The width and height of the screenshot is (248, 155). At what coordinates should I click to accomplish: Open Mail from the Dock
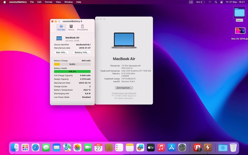click(56, 148)
